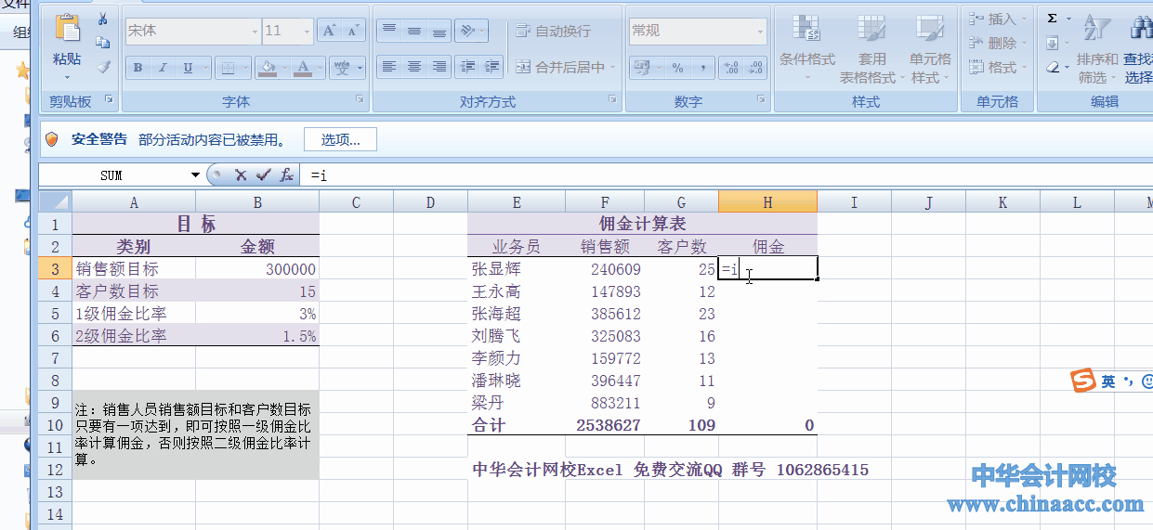The width and height of the screenshot is (1153, 530).
Task: Click the font color A swatch
Action: pos(302,68)
